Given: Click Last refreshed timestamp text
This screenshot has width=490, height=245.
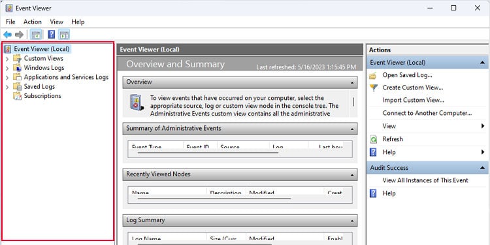Looking at the screenshot, I should click(306, 67).
